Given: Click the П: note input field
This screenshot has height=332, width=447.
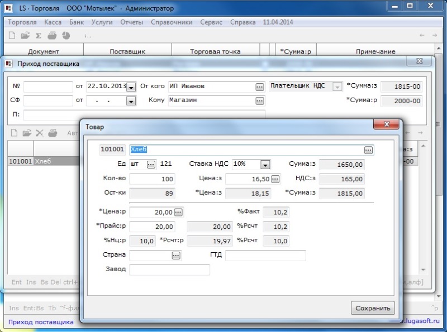Looking at the screenshot, I should click(x=144, y=115).
